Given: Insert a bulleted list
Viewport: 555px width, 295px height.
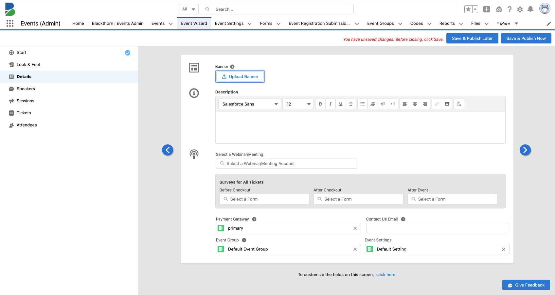Looking at the screenshot, I should click(x=363, y=104).
